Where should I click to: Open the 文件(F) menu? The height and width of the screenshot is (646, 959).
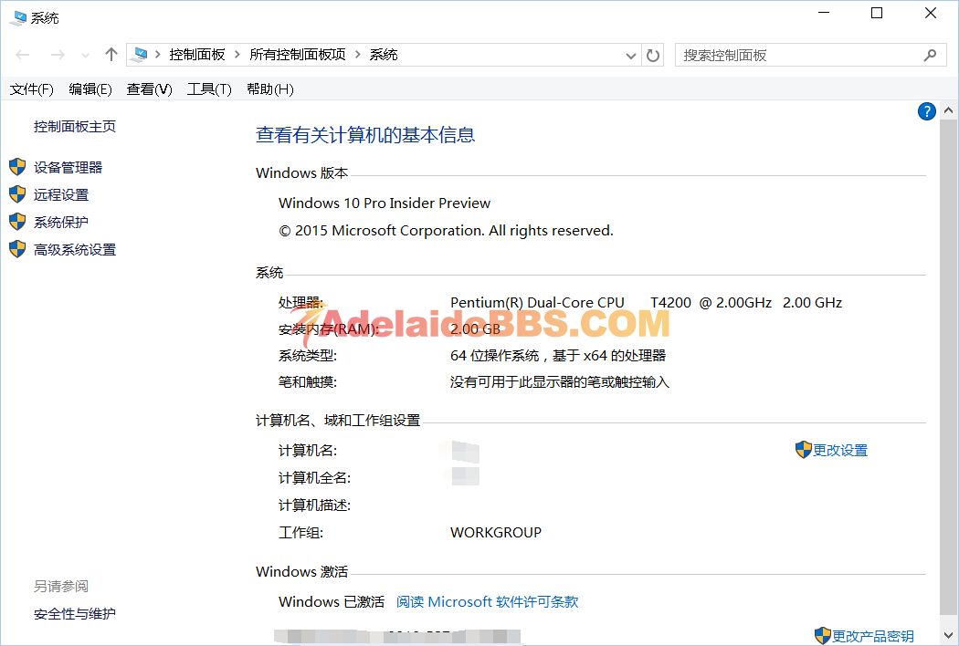pyautogui.click(x=32, y=89)
